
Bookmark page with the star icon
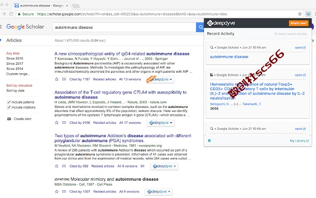tap(300, 14)
